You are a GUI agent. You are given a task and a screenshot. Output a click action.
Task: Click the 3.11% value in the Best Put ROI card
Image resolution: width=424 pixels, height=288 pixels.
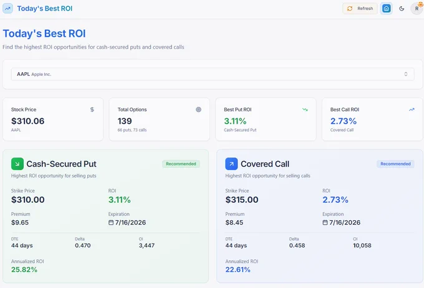tap(235, 121)
